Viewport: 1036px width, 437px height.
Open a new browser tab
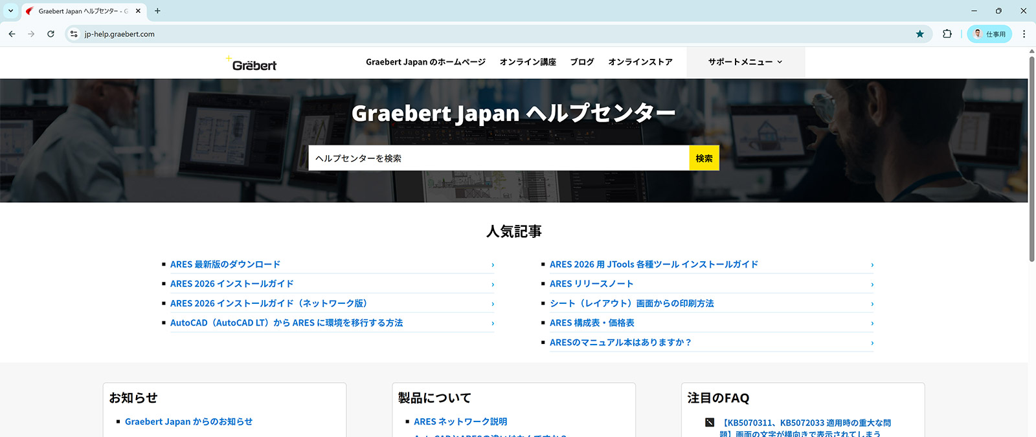click(x=157, y=11)
